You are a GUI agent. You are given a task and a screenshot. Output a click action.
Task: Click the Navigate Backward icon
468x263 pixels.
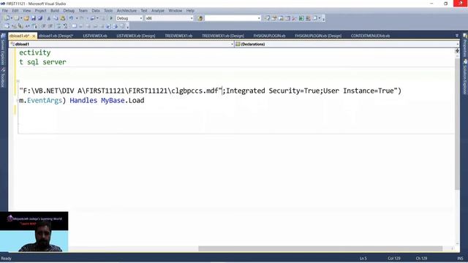pyautogui.click(x=93, y=18)
